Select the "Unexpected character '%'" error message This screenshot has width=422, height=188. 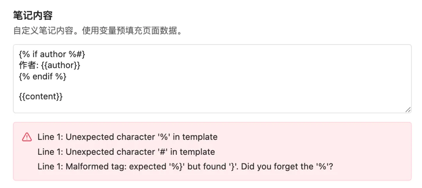pyautogui.click(x=127, y=137)
